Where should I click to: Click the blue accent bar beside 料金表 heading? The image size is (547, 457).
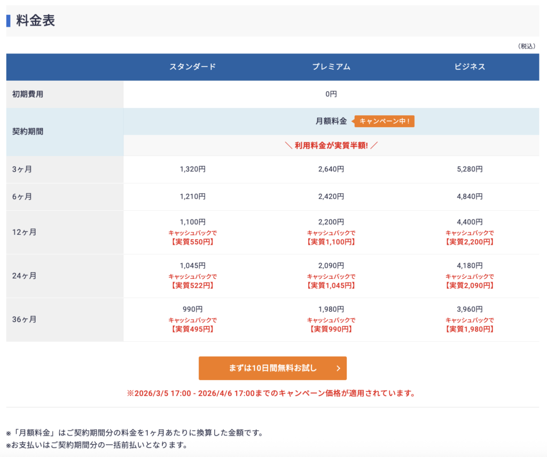9,21
